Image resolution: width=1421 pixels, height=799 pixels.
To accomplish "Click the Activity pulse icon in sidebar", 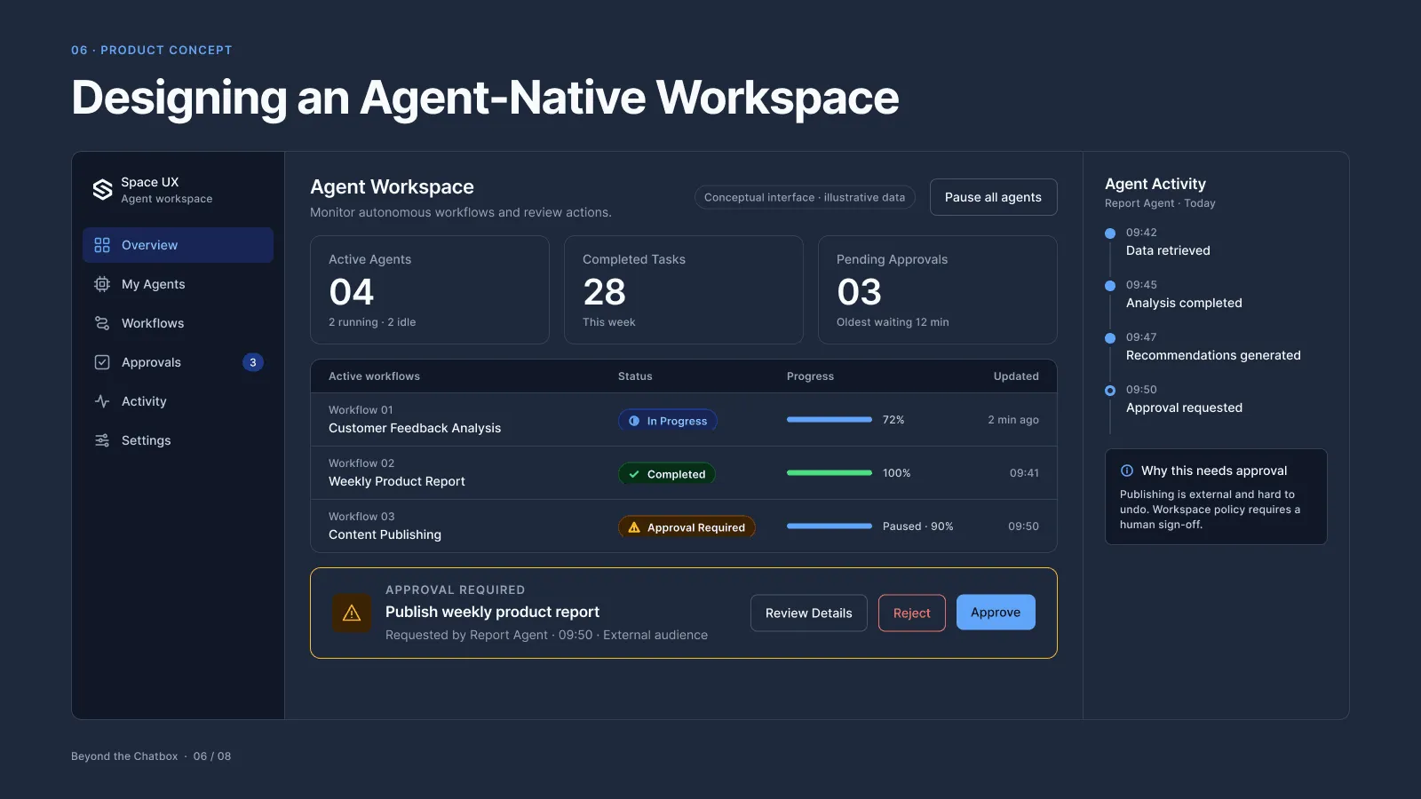I will 102,401.
